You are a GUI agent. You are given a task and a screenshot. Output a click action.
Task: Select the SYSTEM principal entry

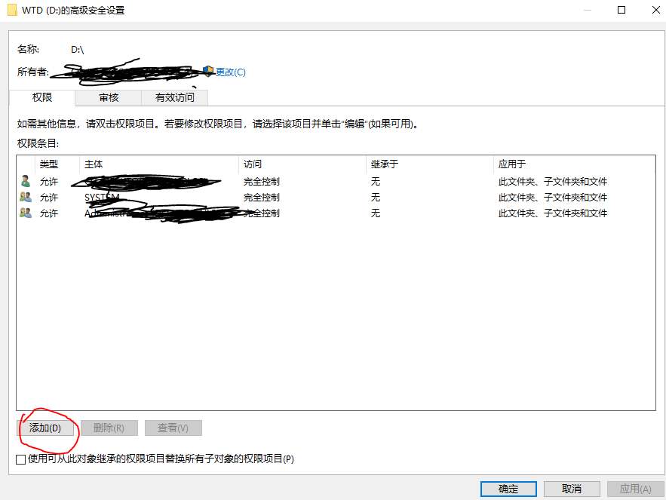tap(102, 197)
